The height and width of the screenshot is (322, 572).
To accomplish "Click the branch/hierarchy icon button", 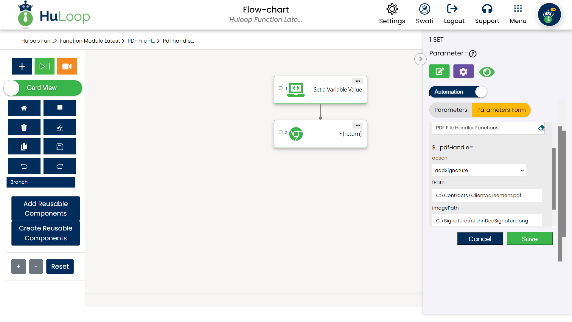I will pyautogui.click(x=60, y=128).
